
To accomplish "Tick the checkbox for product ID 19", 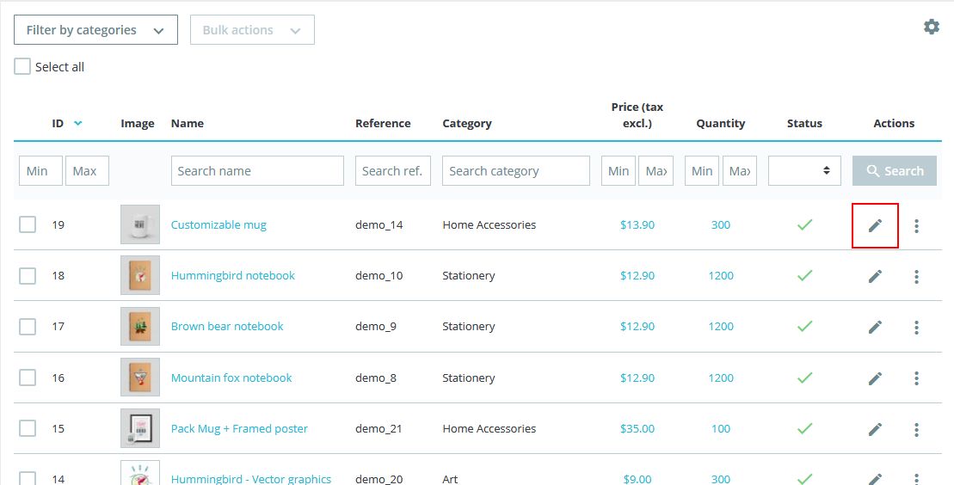I will pos(28,224).
